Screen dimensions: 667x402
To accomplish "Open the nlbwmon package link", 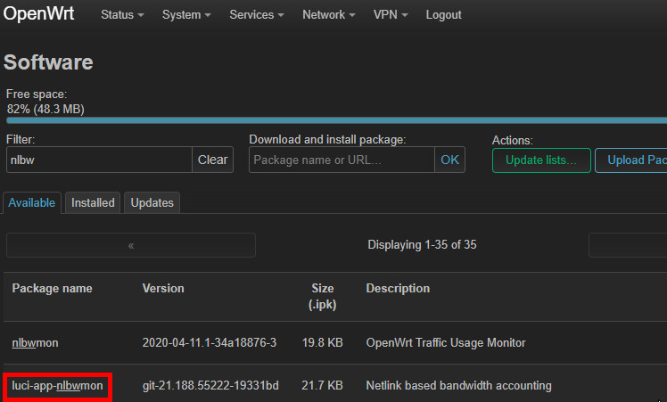I will tap(36, 343).
